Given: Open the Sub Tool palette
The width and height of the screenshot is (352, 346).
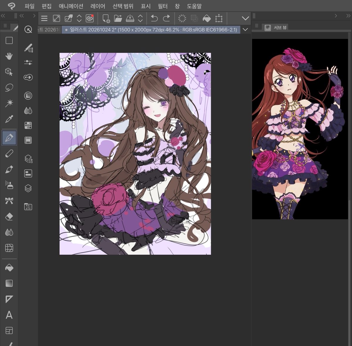Looking at the screenshot, I should click(28, 48).
